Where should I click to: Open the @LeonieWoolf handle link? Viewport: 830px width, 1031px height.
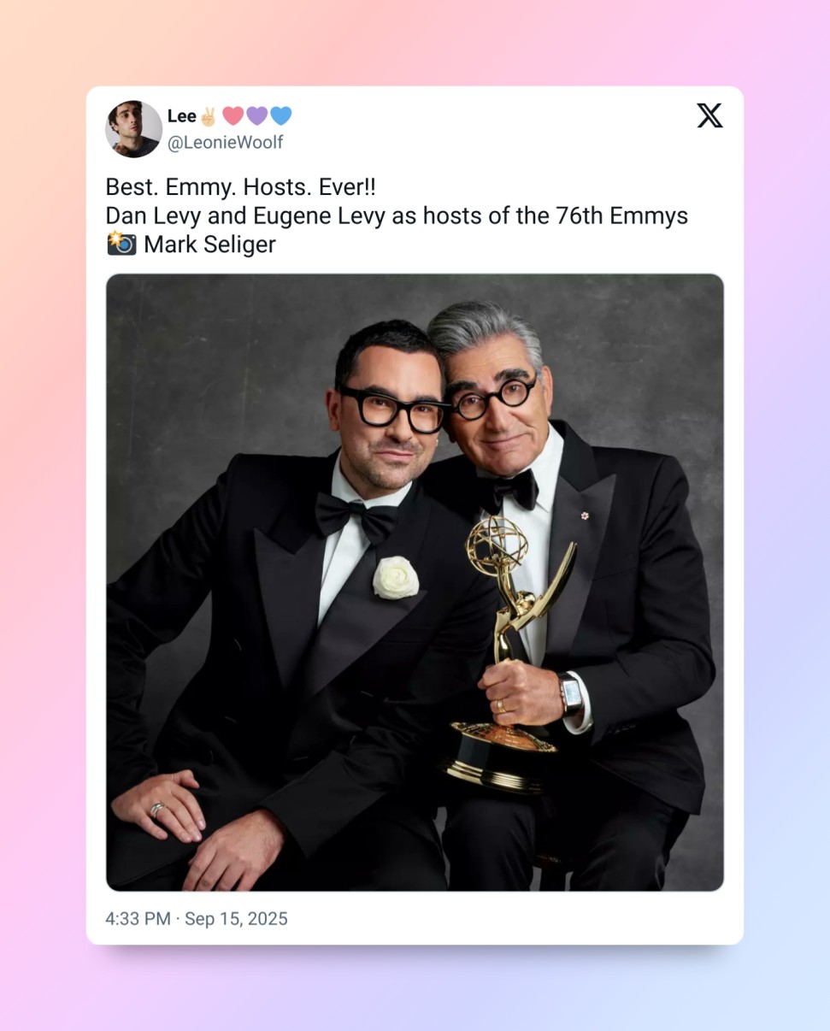[x=226, y=143]
